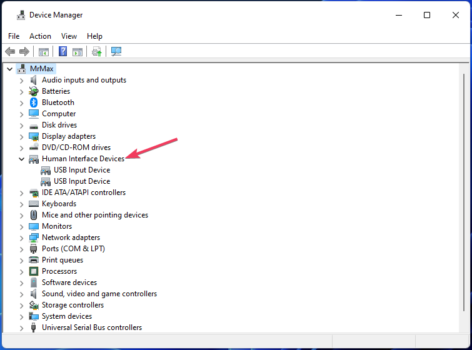Select the Disk drives label
Screen dimensions: 472x350
[x=59, y=125]
